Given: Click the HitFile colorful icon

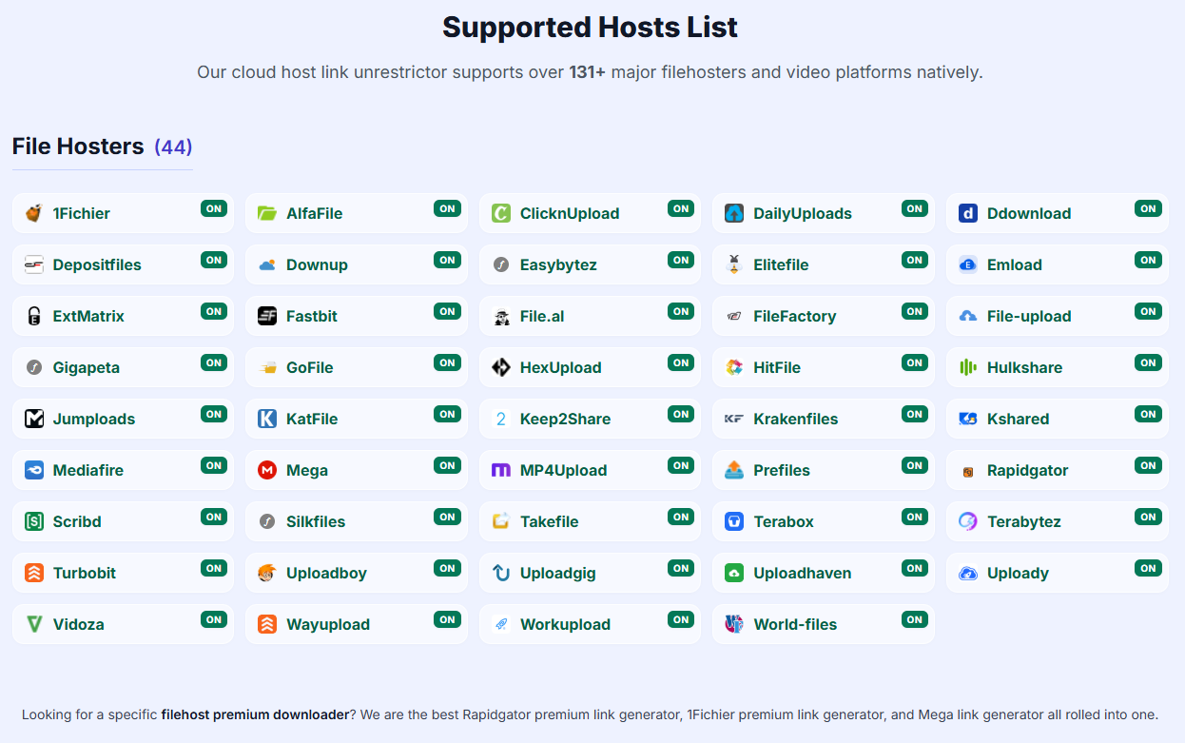Looking at the screenshot, I should pyautogui.click(x=734, y=367).
